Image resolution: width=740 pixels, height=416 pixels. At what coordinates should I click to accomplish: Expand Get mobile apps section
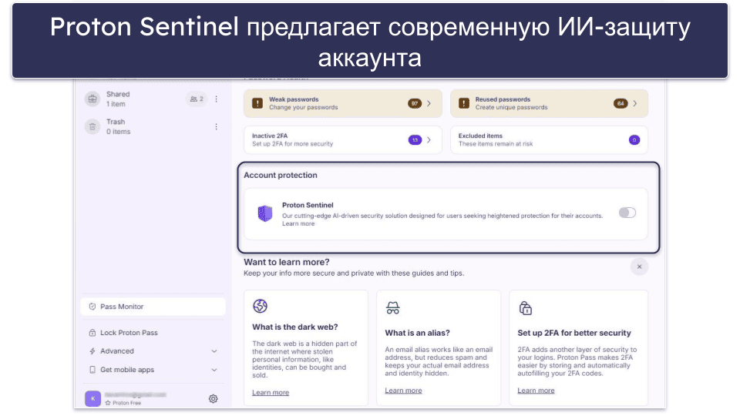153,370
